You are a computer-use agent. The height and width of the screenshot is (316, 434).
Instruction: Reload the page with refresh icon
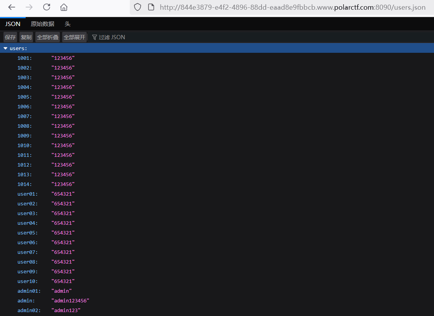pyautogui.click(x=47, y=7)
